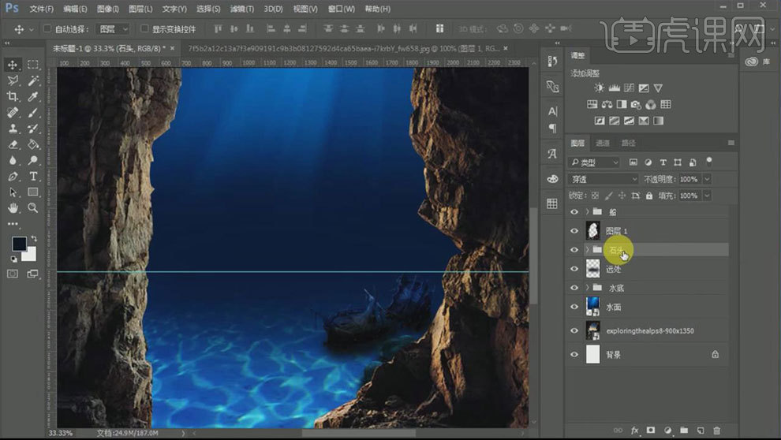This screenshot has height=440, width=781.
Task: Choose the Eyedropper tool
Action: (33, 96)
